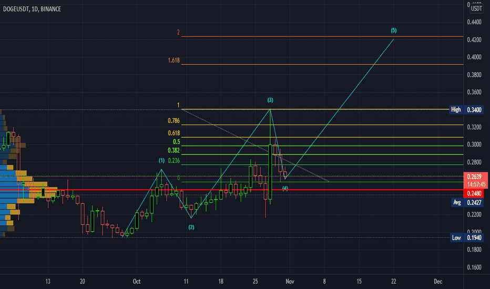The image size is (490, 289).
Task: Click the Fibonacci 0.786 level label
Action: 173,121
